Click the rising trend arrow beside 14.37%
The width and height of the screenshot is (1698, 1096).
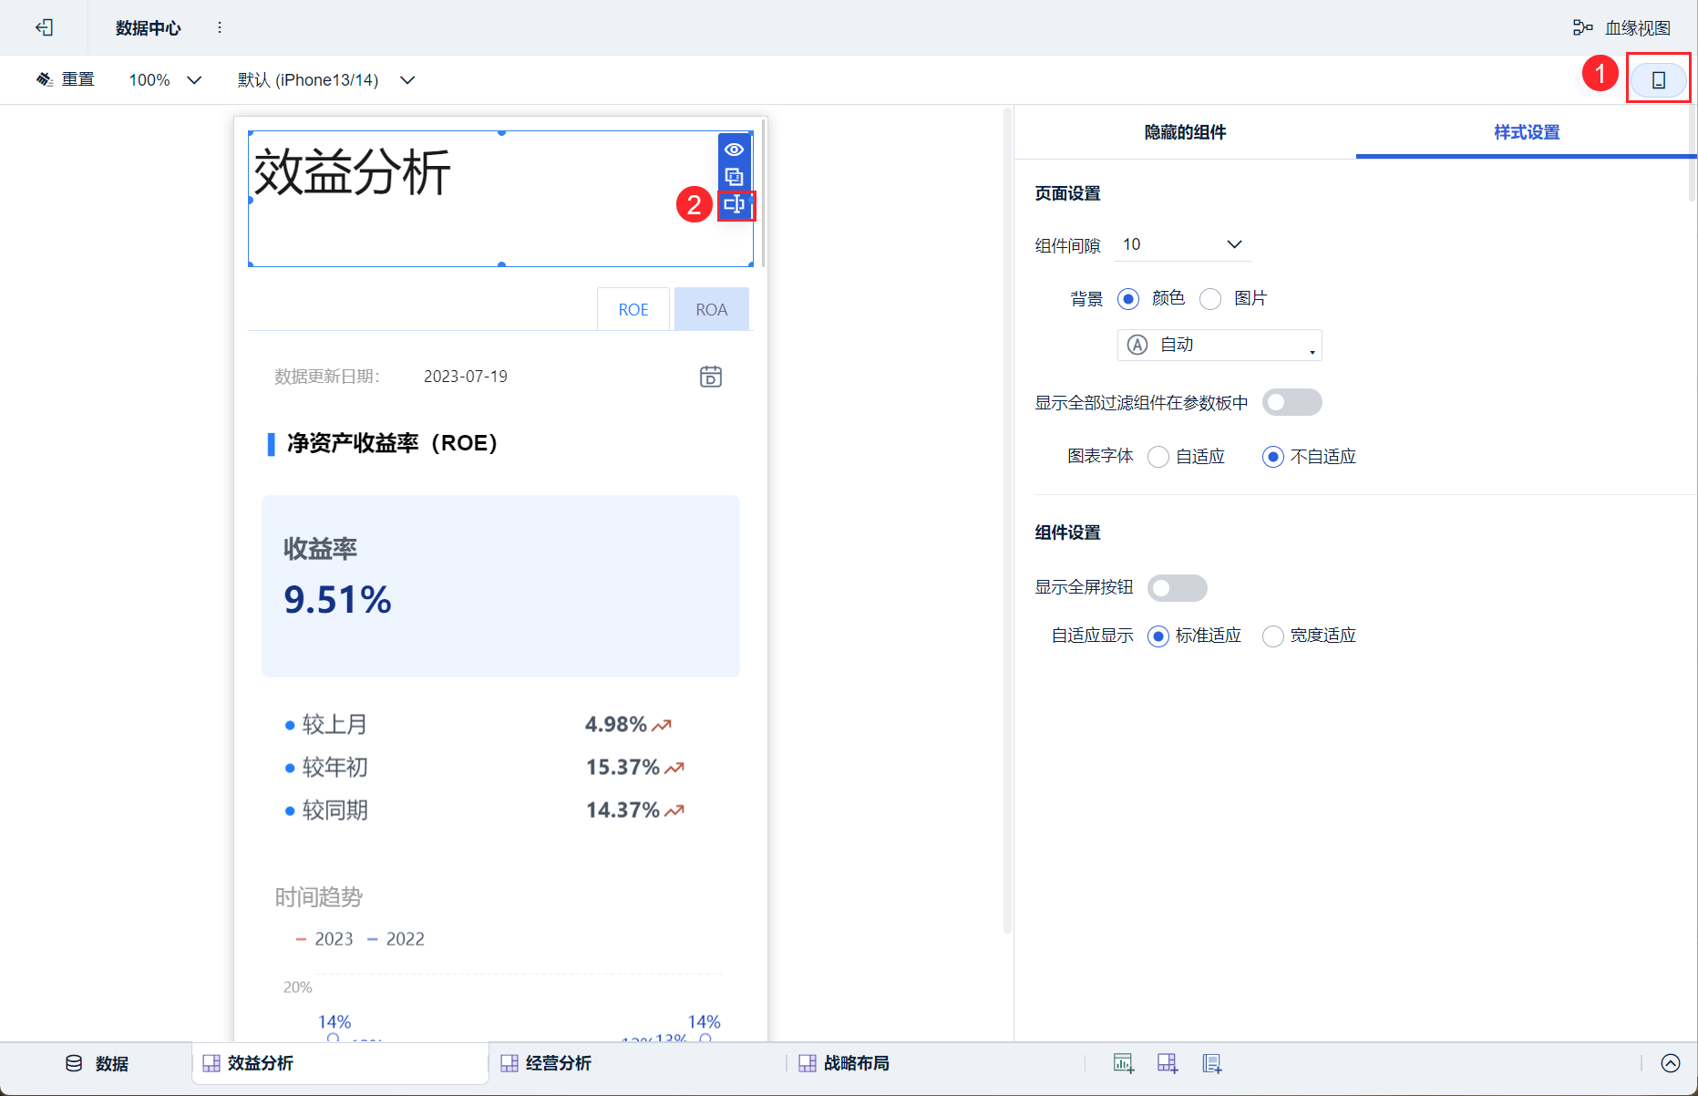coord(674,812)
